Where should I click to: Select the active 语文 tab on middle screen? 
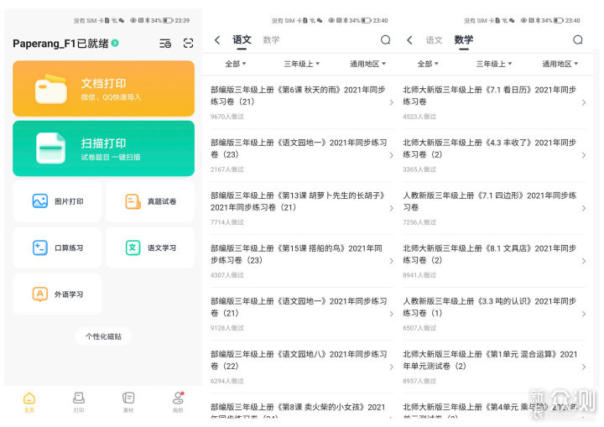pos(242,40)
